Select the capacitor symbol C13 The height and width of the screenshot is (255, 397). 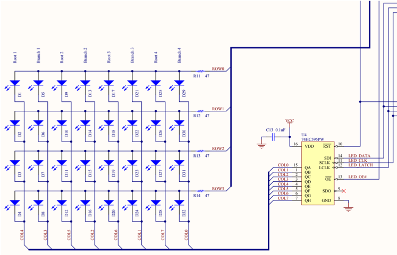273,137
